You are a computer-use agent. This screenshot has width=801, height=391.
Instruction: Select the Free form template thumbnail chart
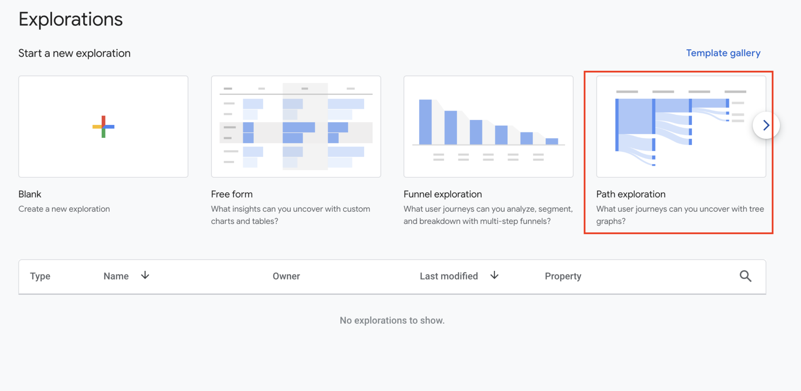coord(295,126)
